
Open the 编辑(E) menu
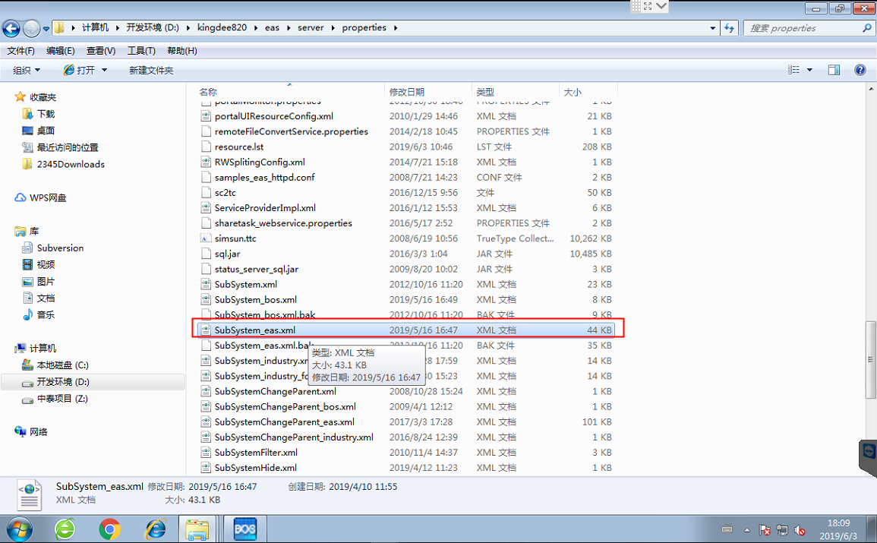(61, 51)
